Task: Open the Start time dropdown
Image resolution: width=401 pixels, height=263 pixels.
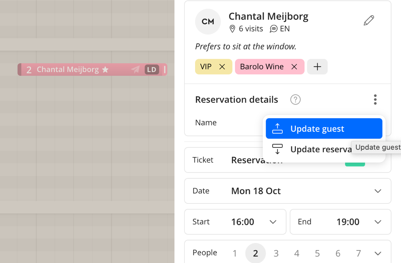Action: (x=235, y=222)
